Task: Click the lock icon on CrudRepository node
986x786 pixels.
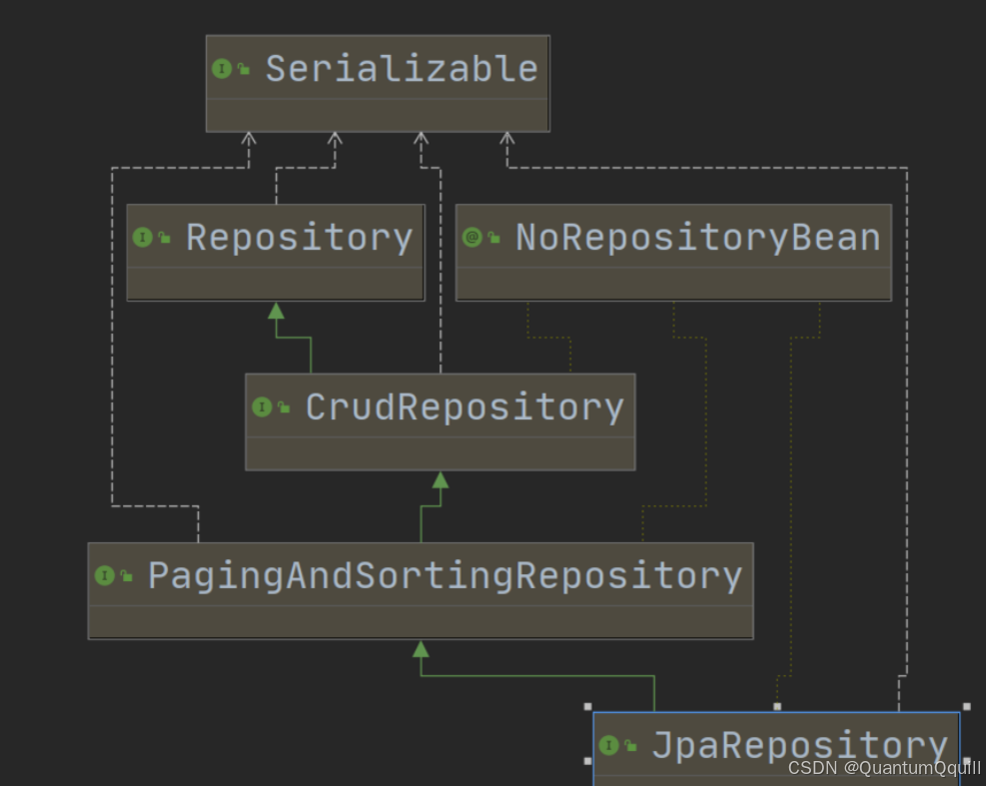Action: [x=284, y=407]
